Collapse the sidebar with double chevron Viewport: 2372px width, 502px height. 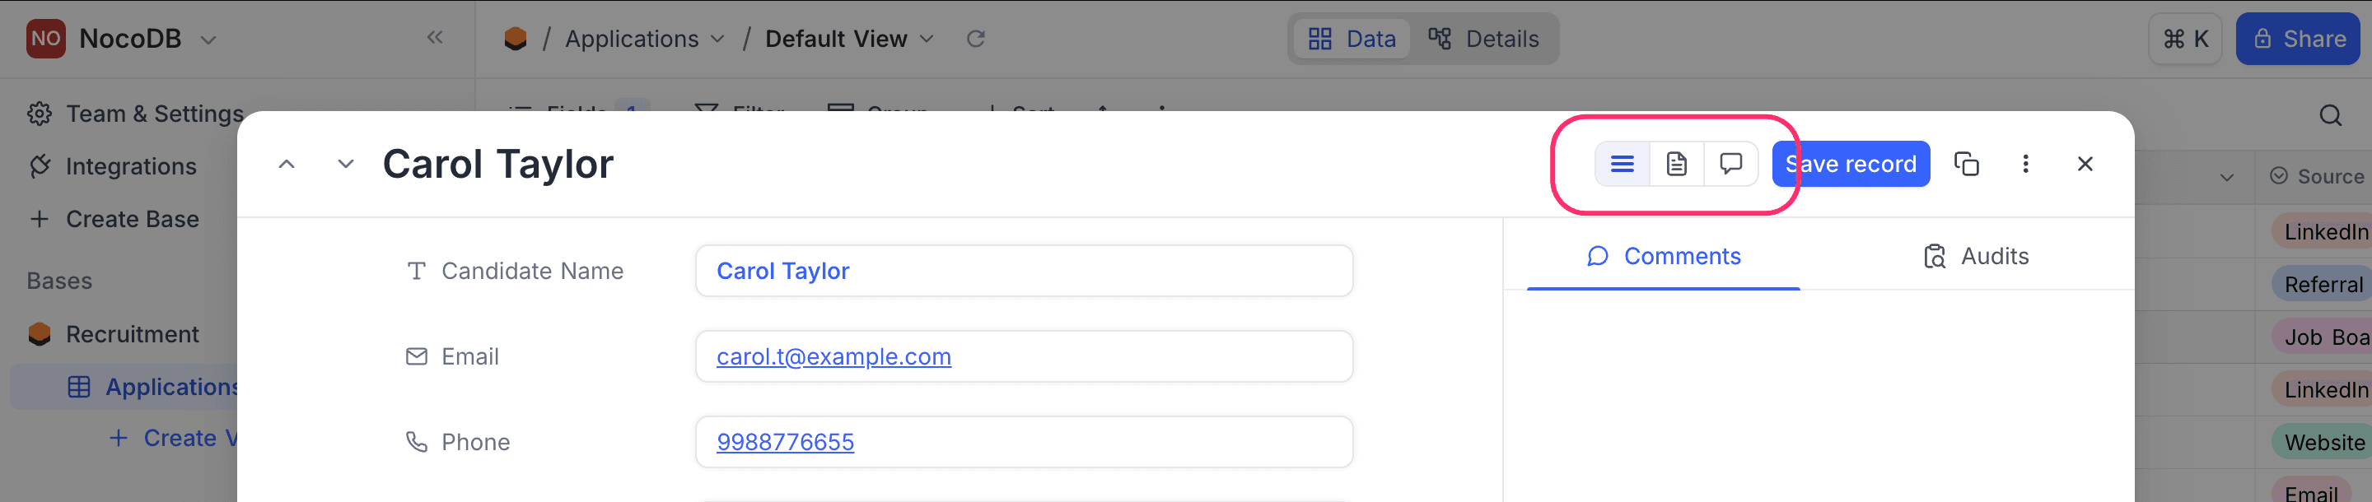coord(435,38)
